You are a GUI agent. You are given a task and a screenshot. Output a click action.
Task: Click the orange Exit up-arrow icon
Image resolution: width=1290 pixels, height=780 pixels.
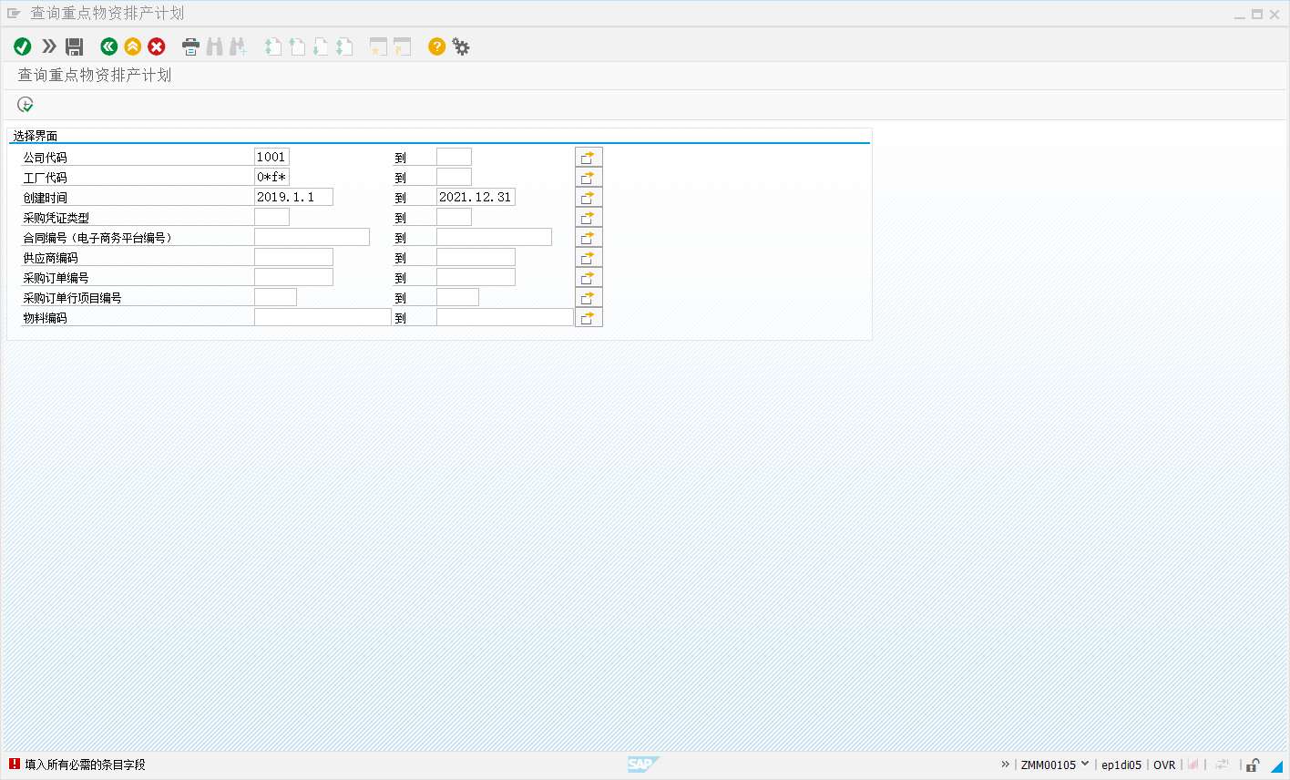(x=133, y=46)
